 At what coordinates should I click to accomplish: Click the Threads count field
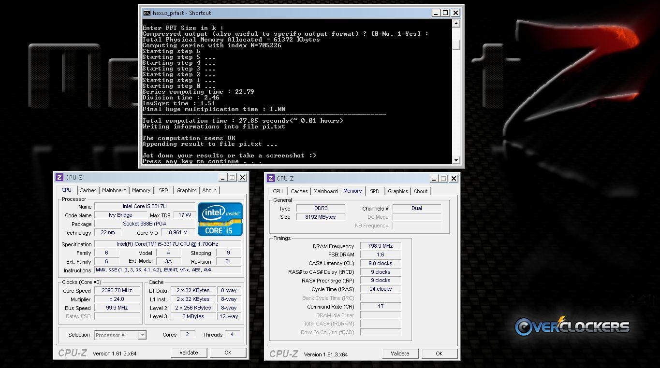tap(232, 334)
